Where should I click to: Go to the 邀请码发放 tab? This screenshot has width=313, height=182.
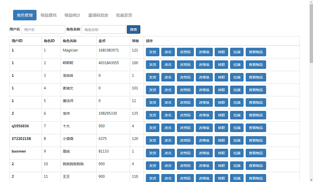click(x=98, y=15)
